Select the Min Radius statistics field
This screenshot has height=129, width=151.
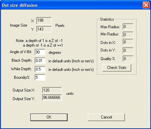coord(128,35)
